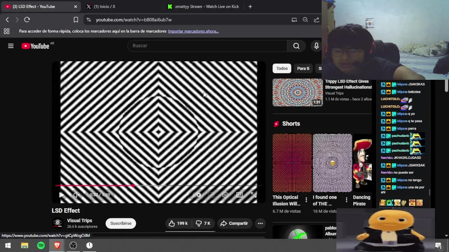Viewport: 449px width, 252px height.
Task: View site information icon in address bar
Action: pos(89,20)
